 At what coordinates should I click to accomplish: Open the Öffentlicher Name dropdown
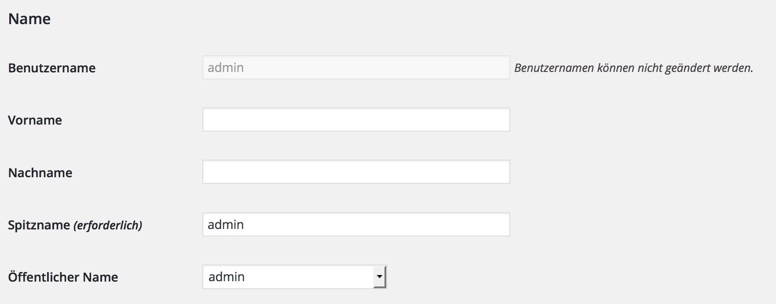click(x=294, y=277)
